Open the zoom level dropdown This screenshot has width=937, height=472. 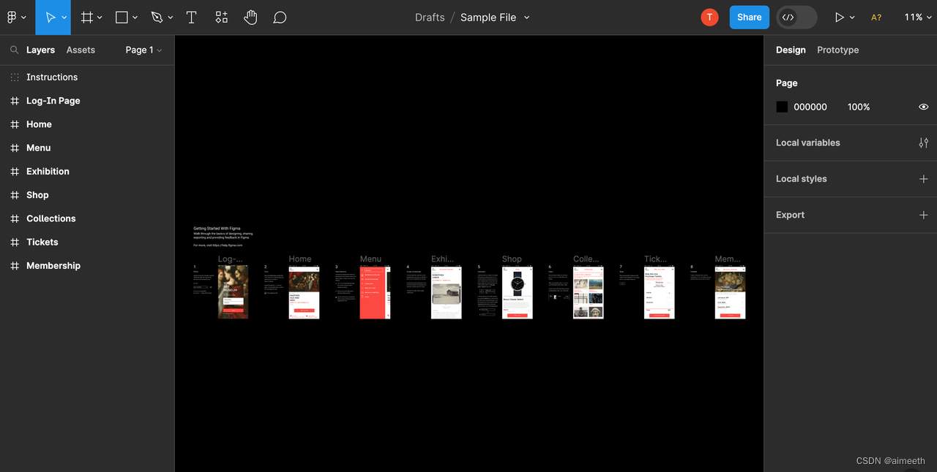tap(917, 17)
